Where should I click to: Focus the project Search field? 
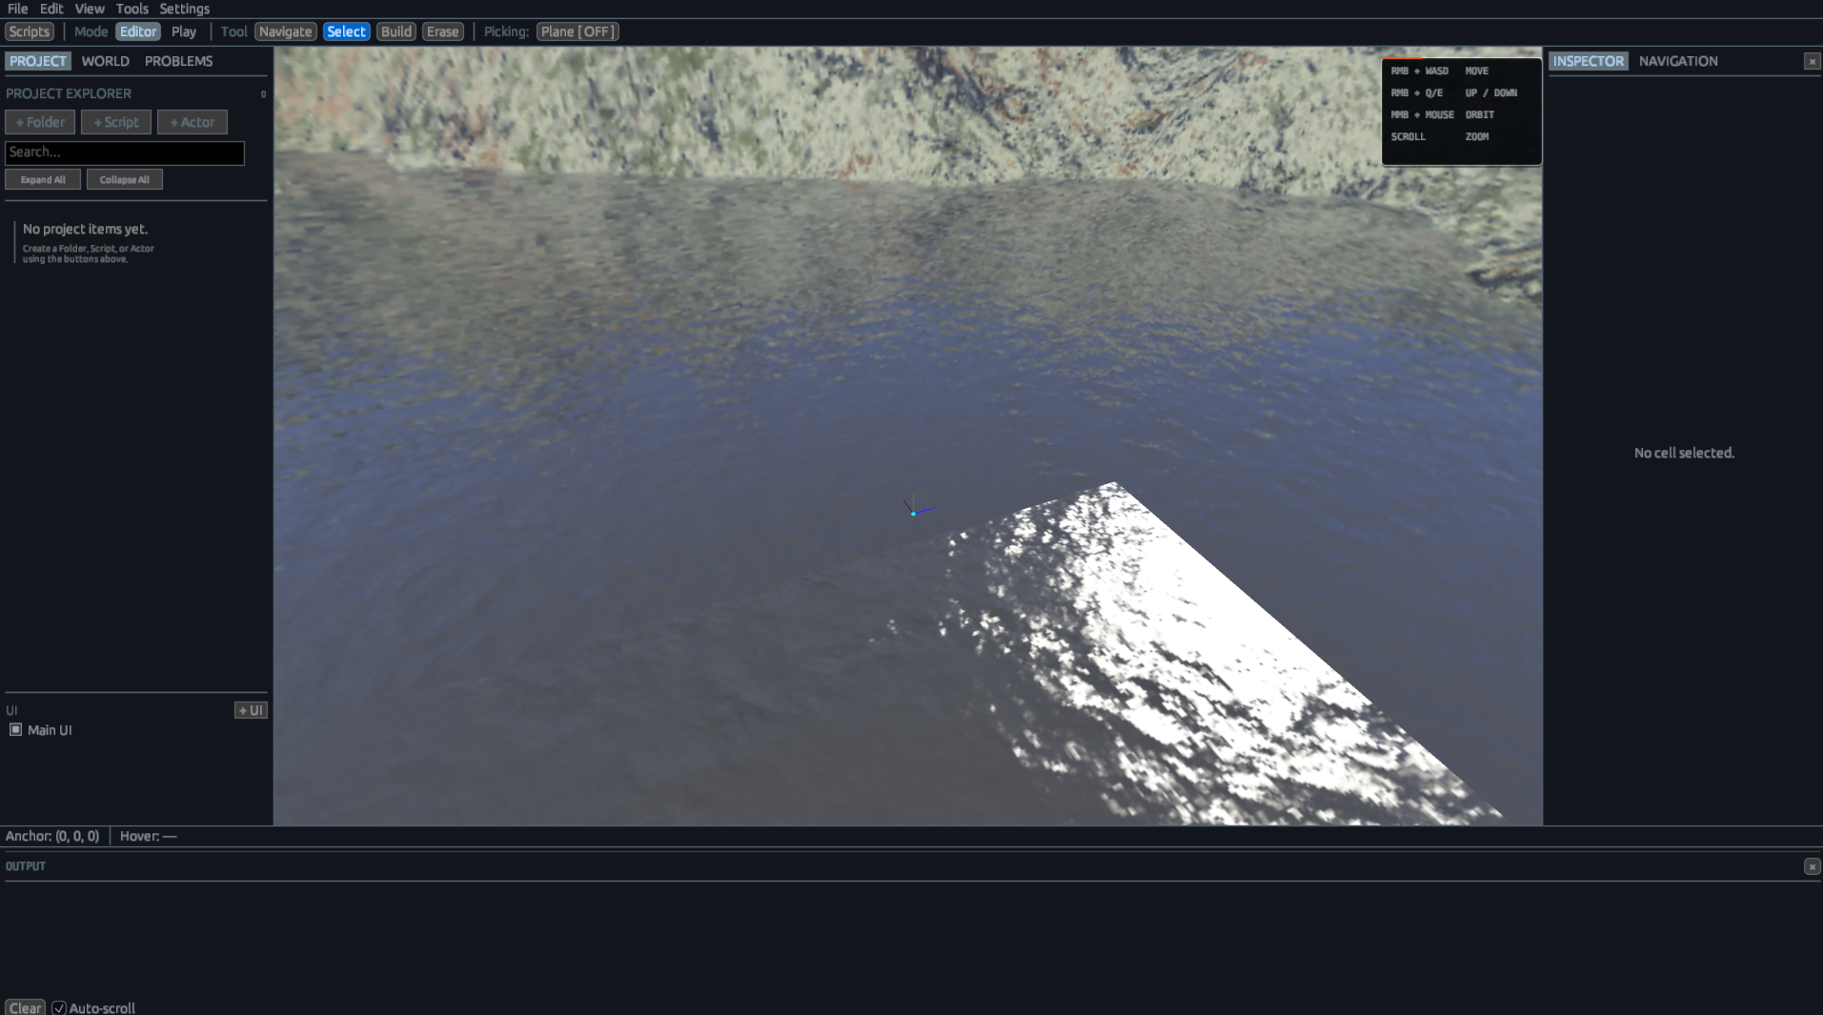[x=125, y=152]
